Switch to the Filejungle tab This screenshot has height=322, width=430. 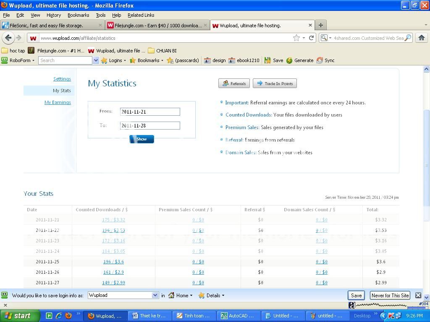157,25
